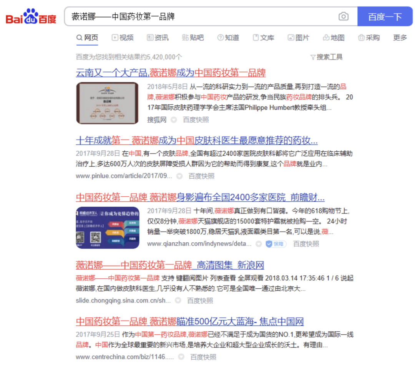Open the 地图 tab
415x365 pixels.
click(x=334, y=38)
